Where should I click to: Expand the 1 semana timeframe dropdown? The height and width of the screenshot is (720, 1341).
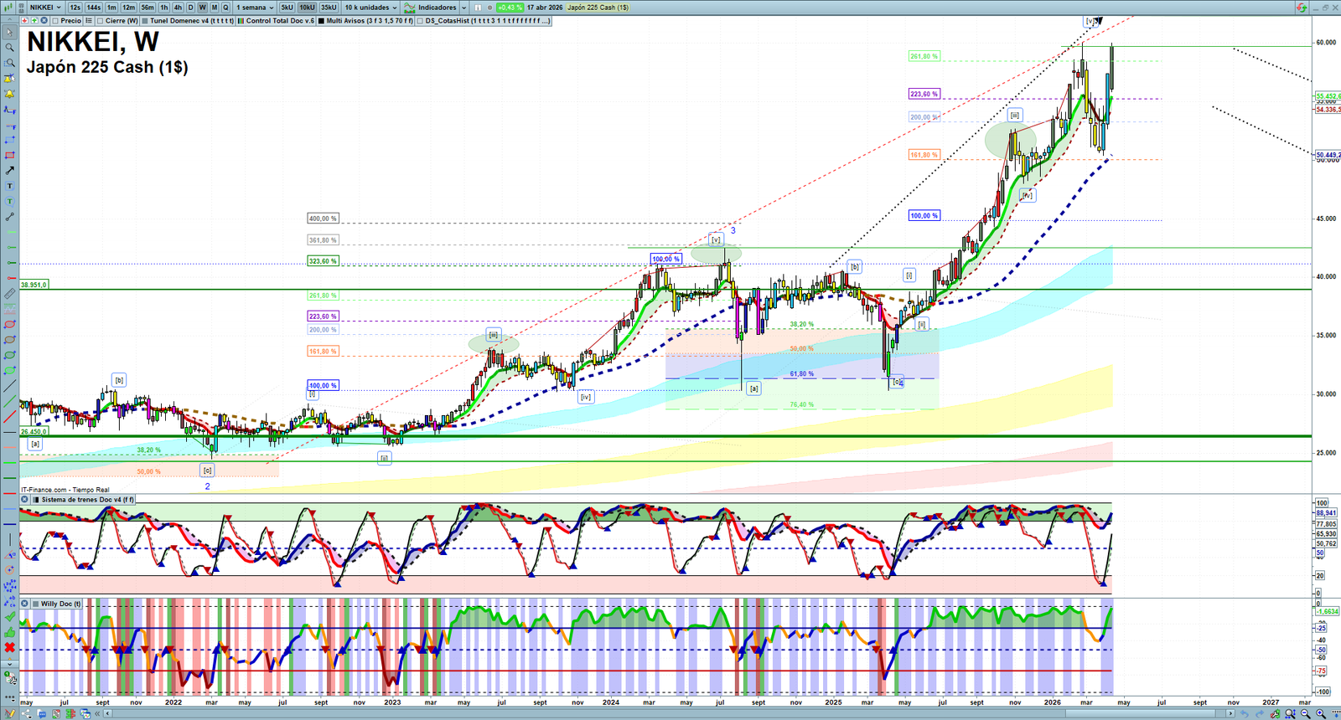coord(255,8)
